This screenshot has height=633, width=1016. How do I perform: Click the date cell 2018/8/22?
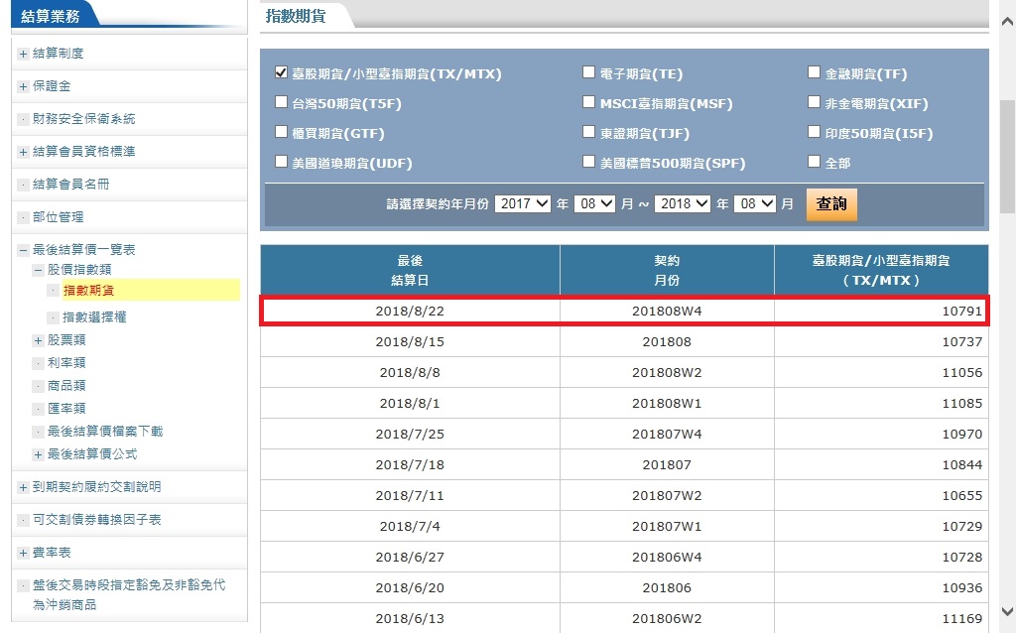(410, 311)
